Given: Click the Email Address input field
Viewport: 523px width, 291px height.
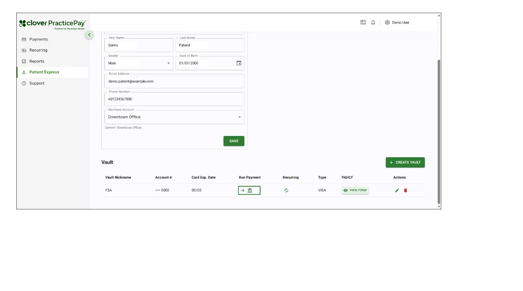Looking at the screenshot, I should (174, 81).
